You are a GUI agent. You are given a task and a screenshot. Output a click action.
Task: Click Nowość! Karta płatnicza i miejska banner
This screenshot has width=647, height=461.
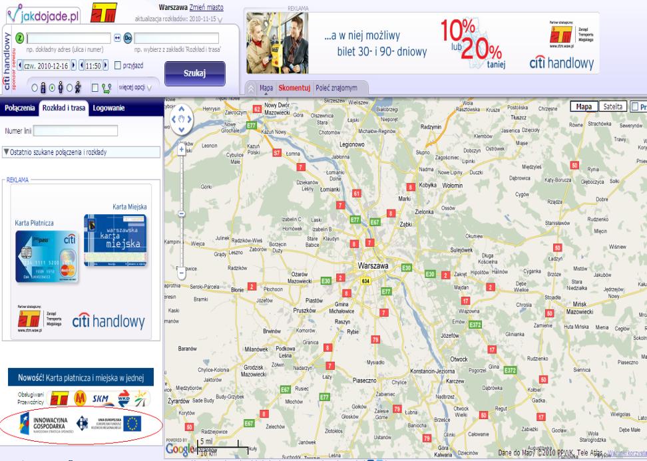click(x=81, y=377)
